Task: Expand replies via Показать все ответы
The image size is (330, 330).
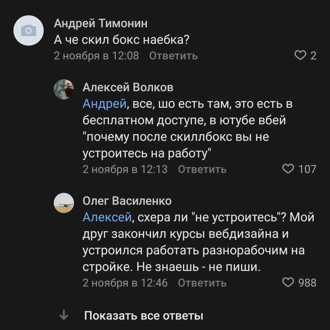Action: [144, 315]
